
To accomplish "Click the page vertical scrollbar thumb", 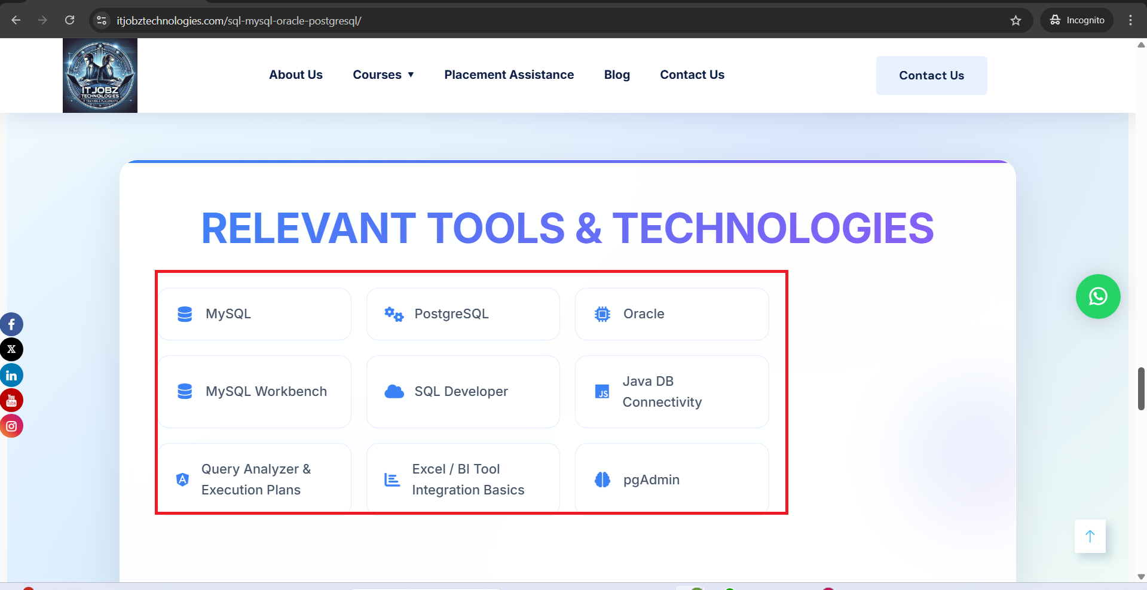I will coord(1140,389).
